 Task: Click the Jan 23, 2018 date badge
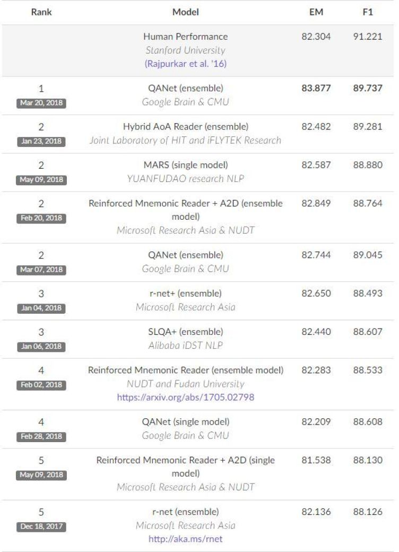[x=41, y=141]
